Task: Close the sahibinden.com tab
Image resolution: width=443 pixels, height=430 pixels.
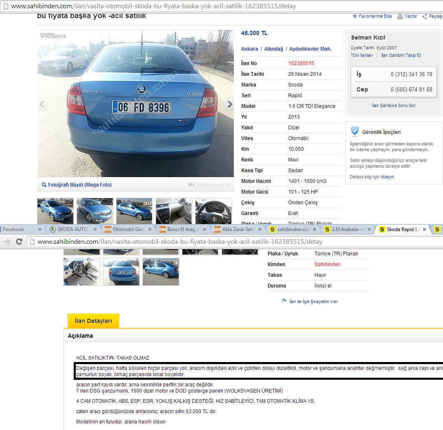Action: [x=315, y=229]
